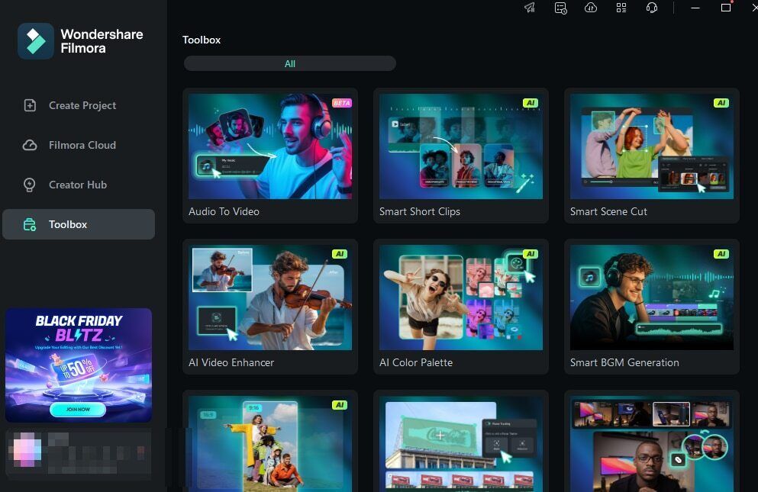Click the cloud download icon in title bar
This screenshot has height=492, width=758.
(591, 8)
